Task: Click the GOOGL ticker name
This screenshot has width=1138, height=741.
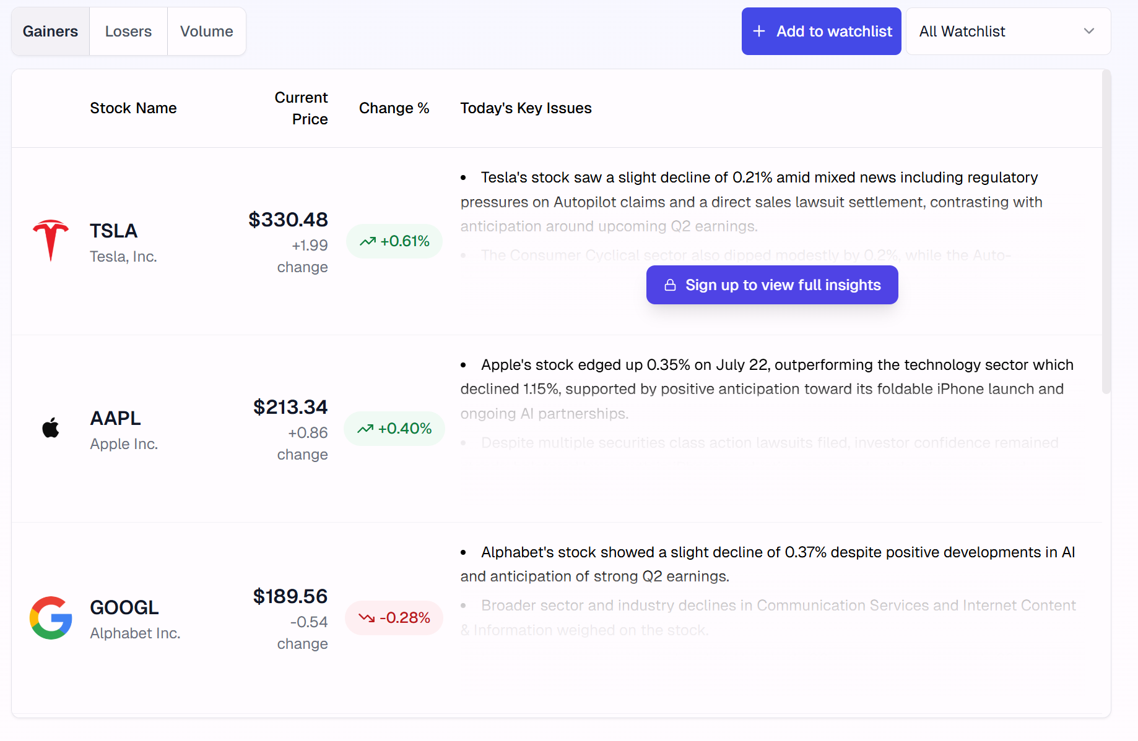Action: click(124, 607)
